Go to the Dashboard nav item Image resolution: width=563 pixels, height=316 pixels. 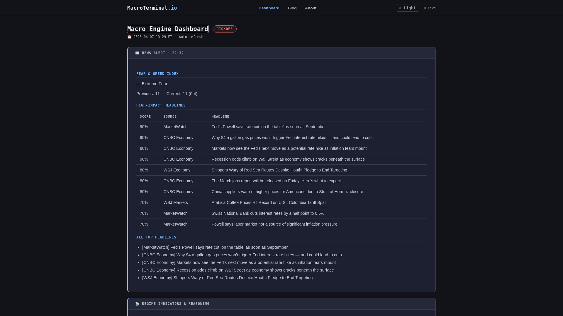[269, 8]
